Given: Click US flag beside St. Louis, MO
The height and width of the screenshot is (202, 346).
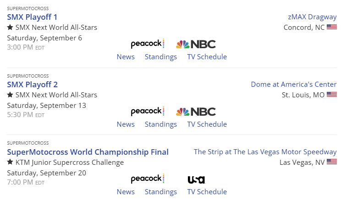Looking at the screenshot, I should tap(332, 95).
